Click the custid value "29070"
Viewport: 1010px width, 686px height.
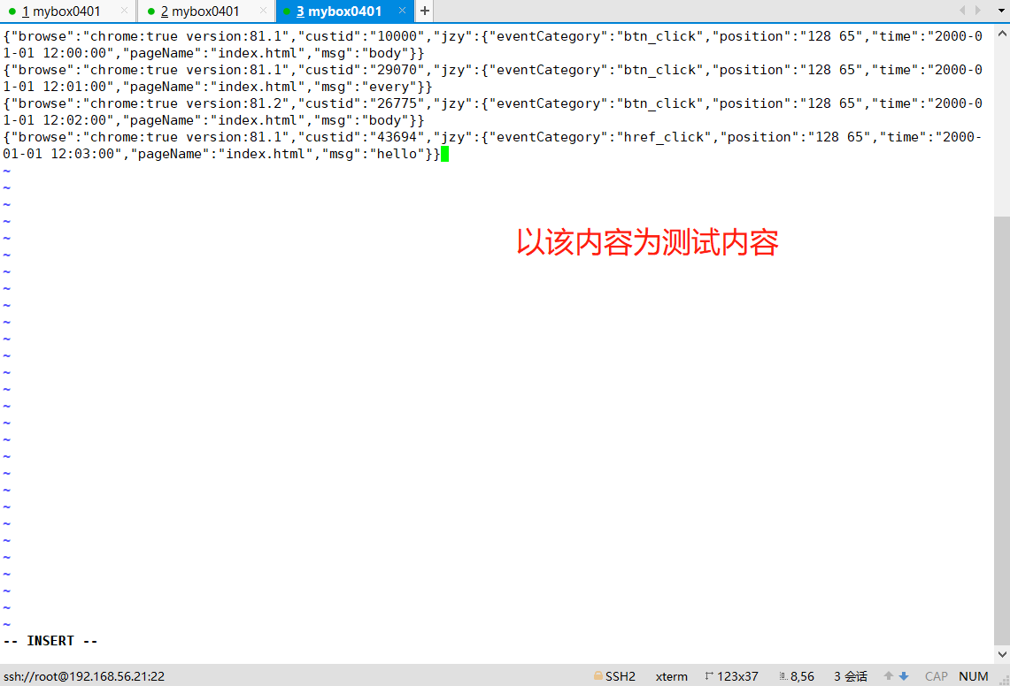pos(397,70)
